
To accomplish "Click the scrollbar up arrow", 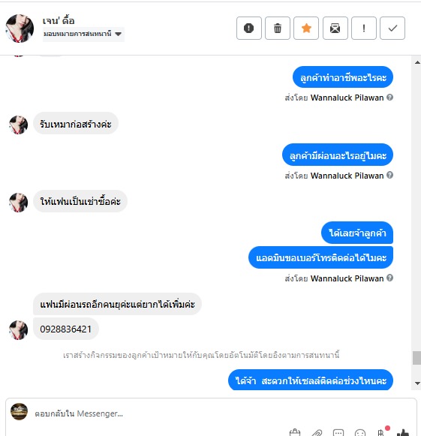I will [417, 62].
